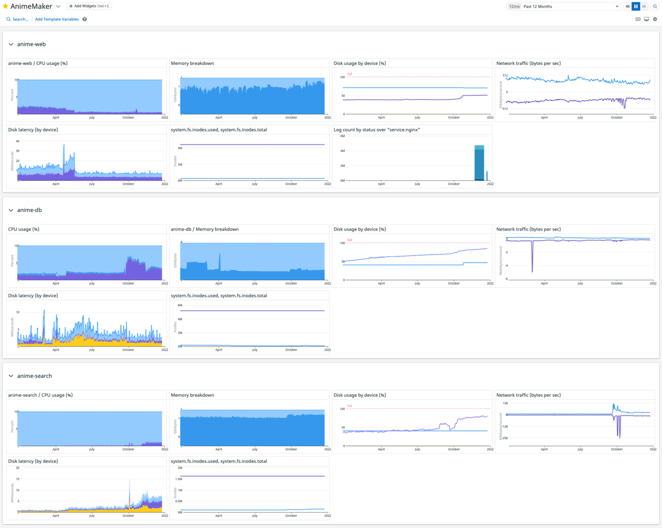Select anime-web Network traffic widget title

pyautogui.click(x=528, y=63)
